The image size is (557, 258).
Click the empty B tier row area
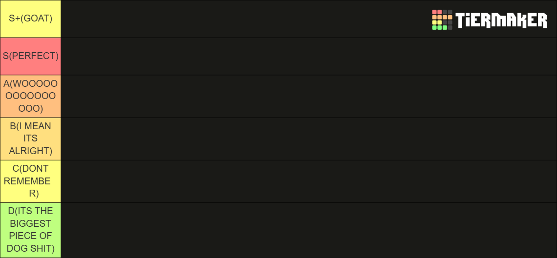309,139
